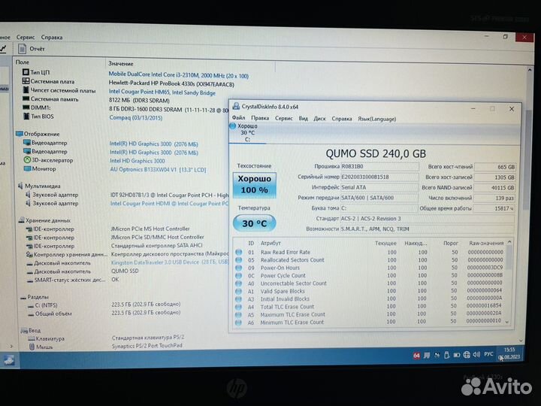Click the status icon of Raw Read Error Rate
541x406 pixels.
click(x=238, y=252)
